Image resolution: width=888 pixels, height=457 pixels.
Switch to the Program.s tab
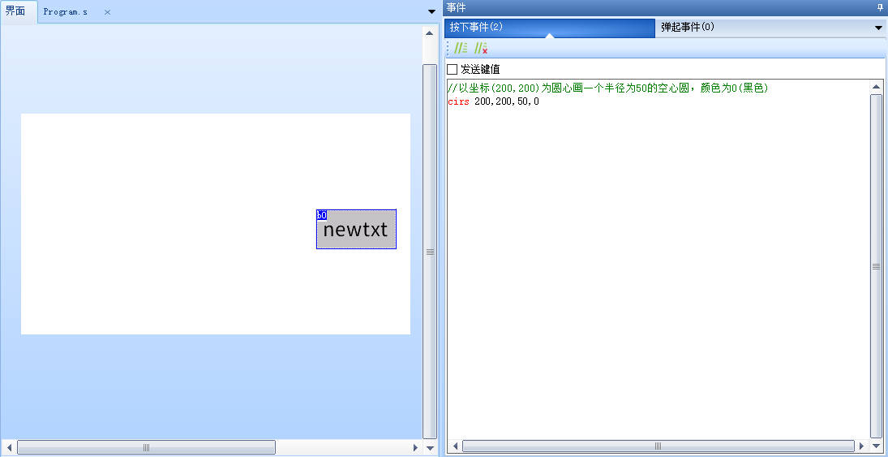[66, 12]
